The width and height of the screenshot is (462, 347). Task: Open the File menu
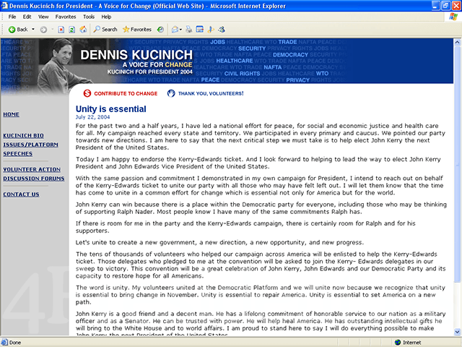[x=12, y=17]
